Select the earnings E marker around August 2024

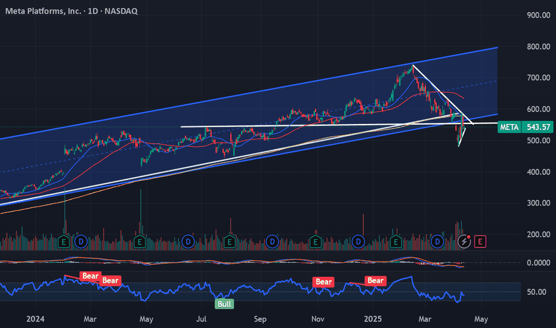[230, 242]
